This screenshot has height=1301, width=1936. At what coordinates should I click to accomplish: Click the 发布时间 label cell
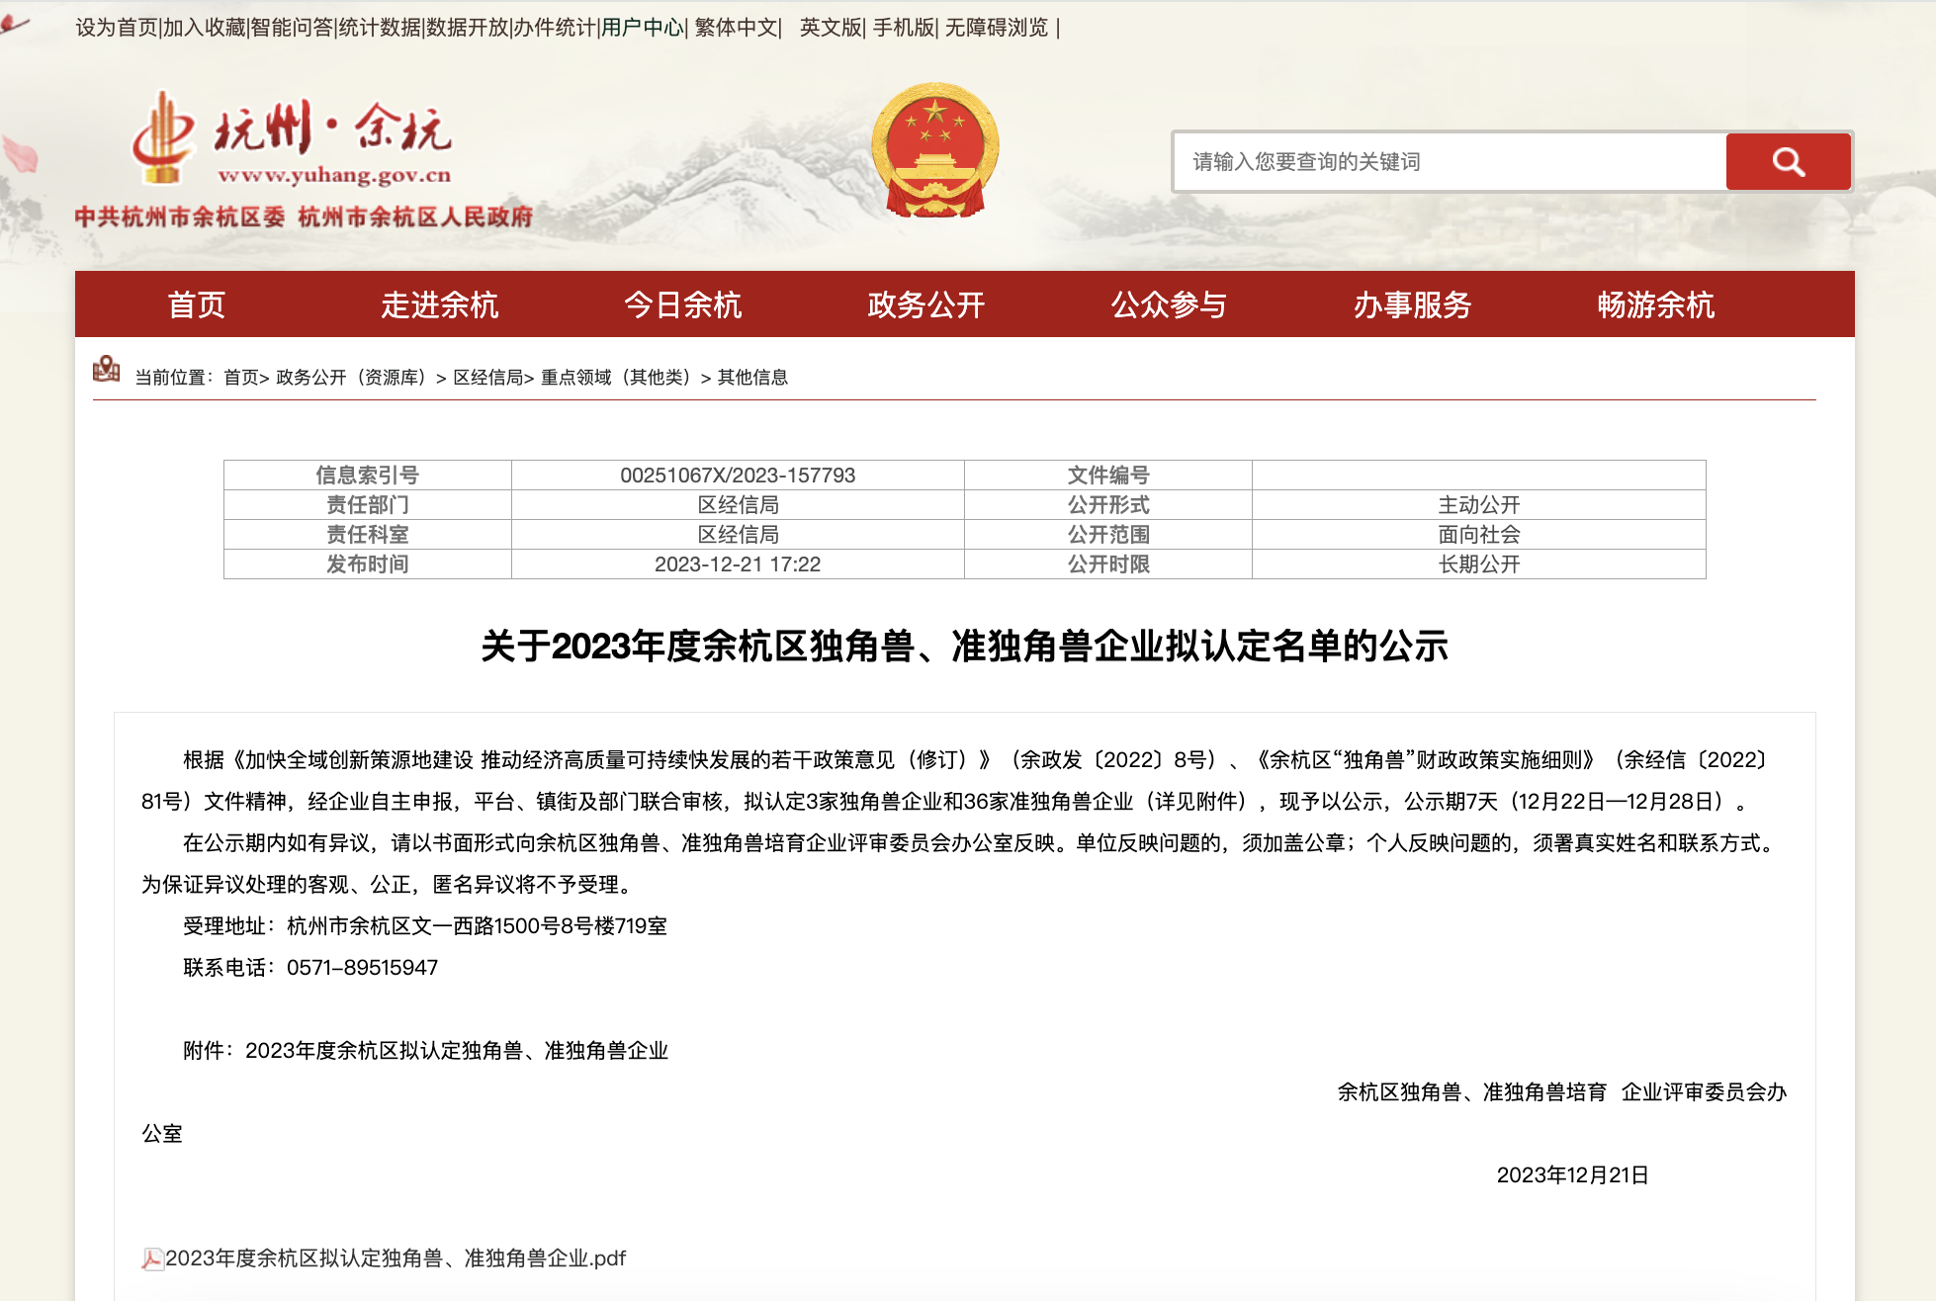click(x=368, y=564)
